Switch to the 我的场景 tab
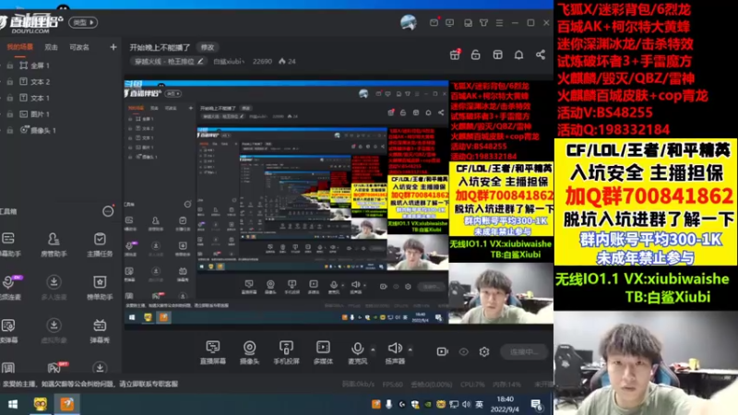 click(x=19, y=47)
